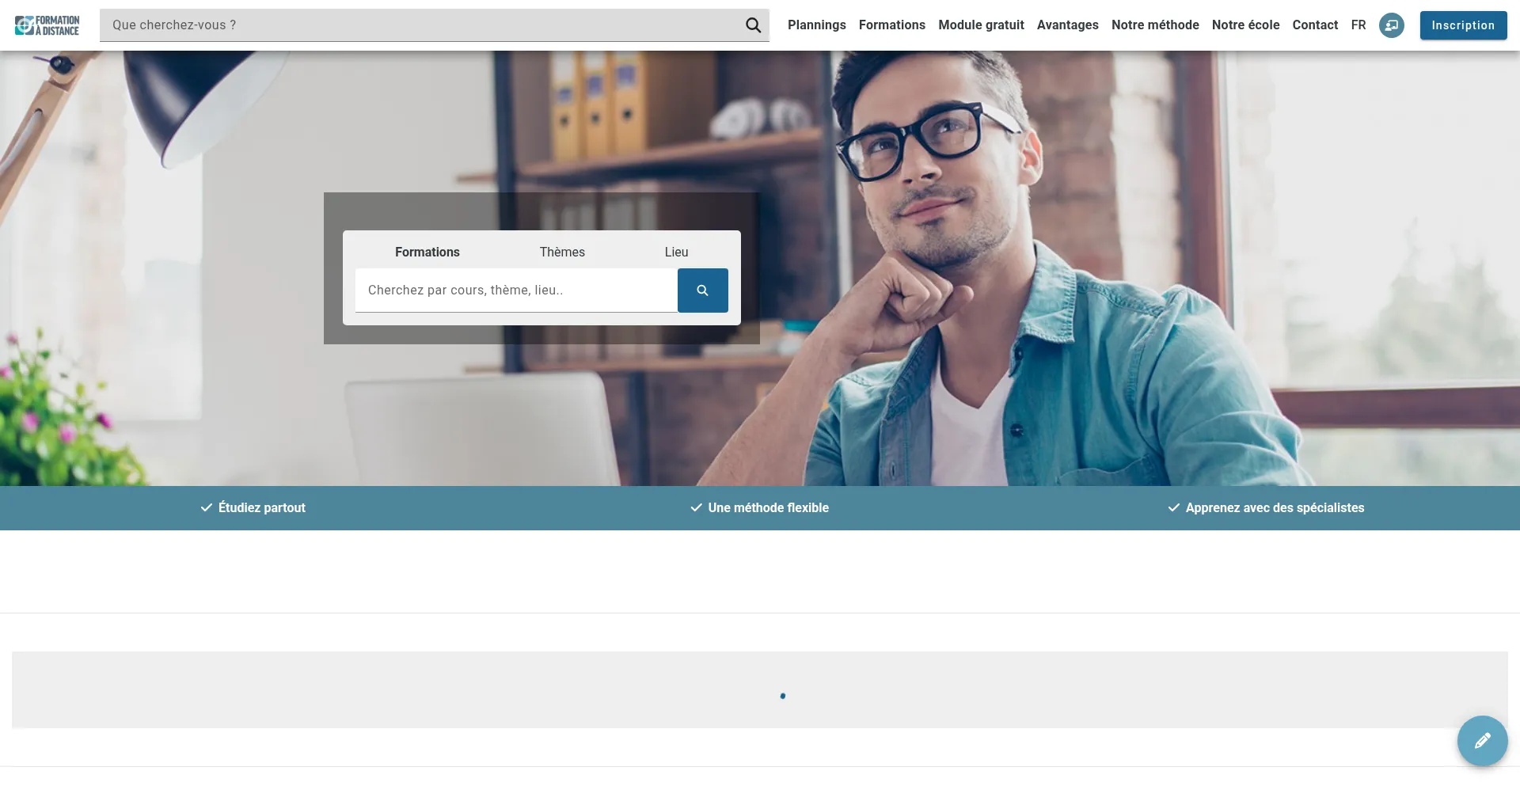Switch to the Lieu tab
This screenshot has height=786, width=1520.
tap(676, 252)
